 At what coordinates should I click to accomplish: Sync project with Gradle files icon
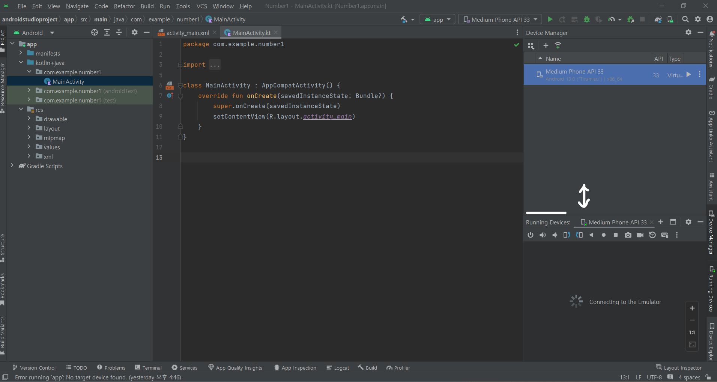pos(658,20)
